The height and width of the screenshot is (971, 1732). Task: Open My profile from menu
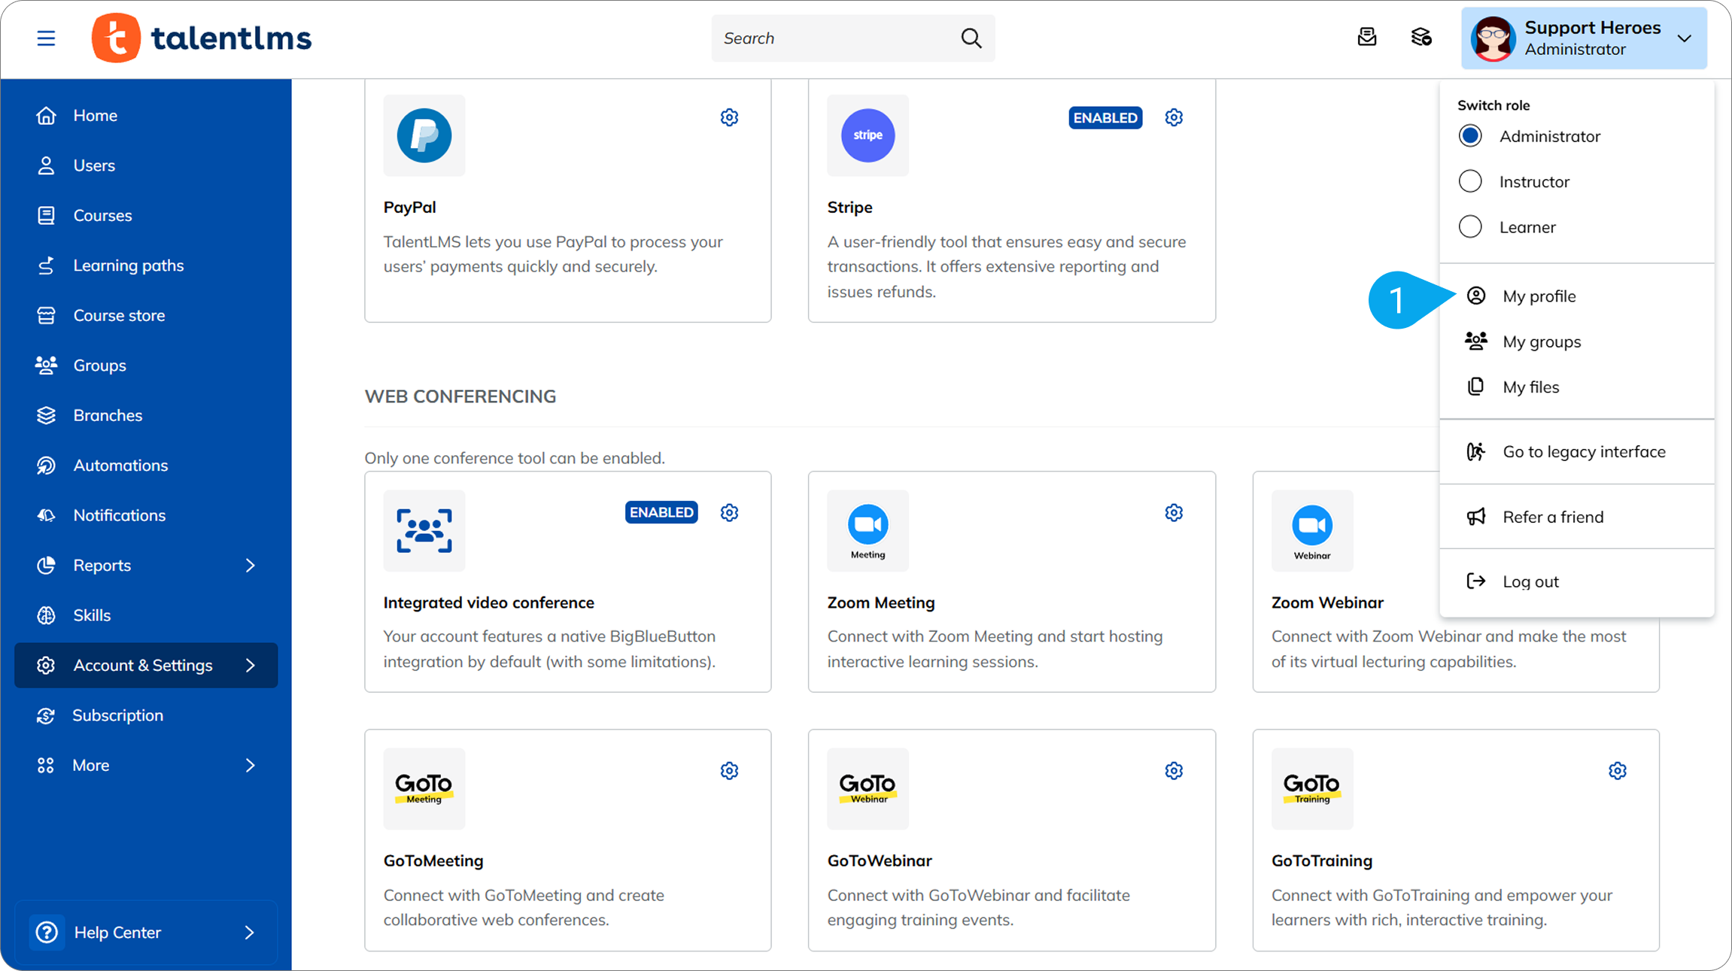point(1539,296)
